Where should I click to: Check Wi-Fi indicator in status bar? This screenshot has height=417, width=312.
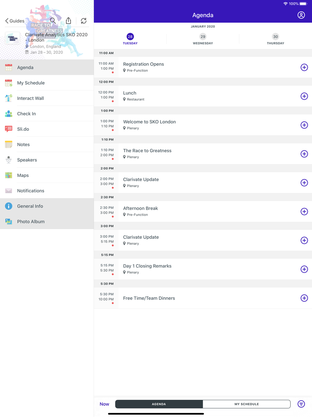[285, 4]
